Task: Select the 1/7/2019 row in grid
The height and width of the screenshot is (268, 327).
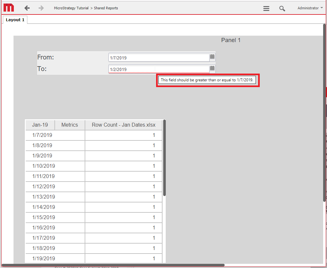Action: 42,135
